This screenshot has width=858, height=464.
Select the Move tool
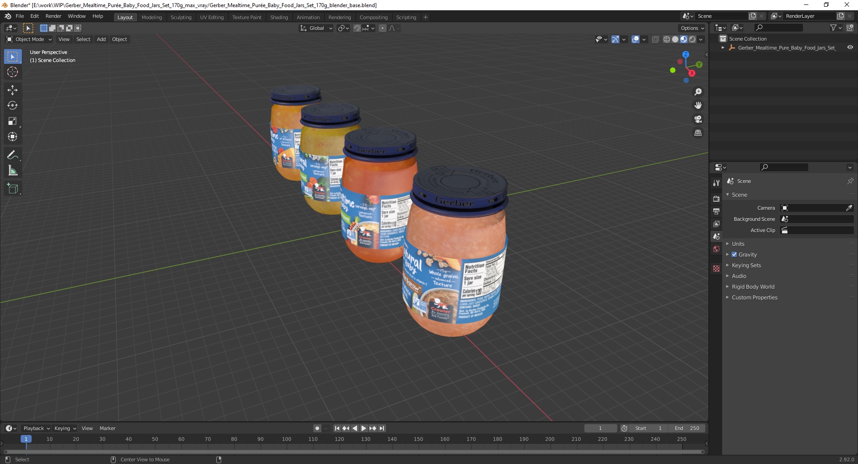click(13, 90)
